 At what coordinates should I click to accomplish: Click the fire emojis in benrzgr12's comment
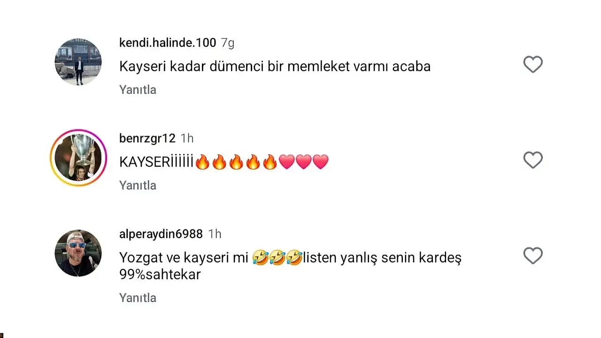coord(236,162)
